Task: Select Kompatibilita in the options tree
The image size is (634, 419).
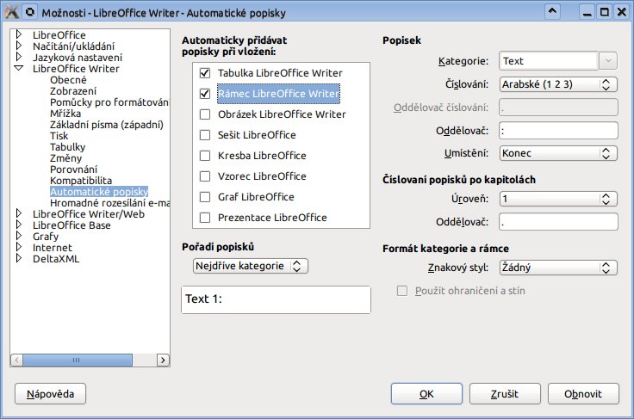Action: pyautogui.click(x=81, y=181)
